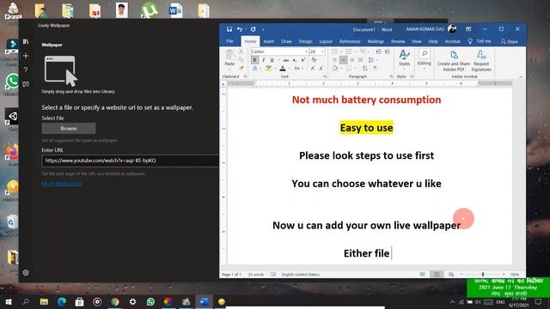Image resolution: width=550 pixels, height=309 pixels.
Task: Click the Tell me search box
Action: tap(480, 41)
